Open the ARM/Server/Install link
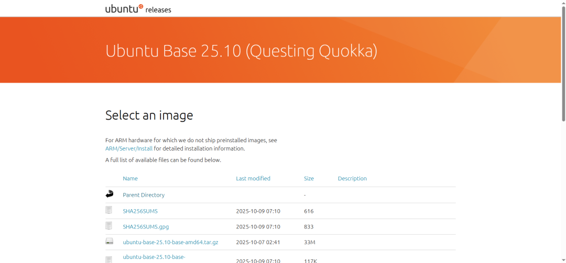The height and width of the screenshot is (263, 566). coord(129,148)
